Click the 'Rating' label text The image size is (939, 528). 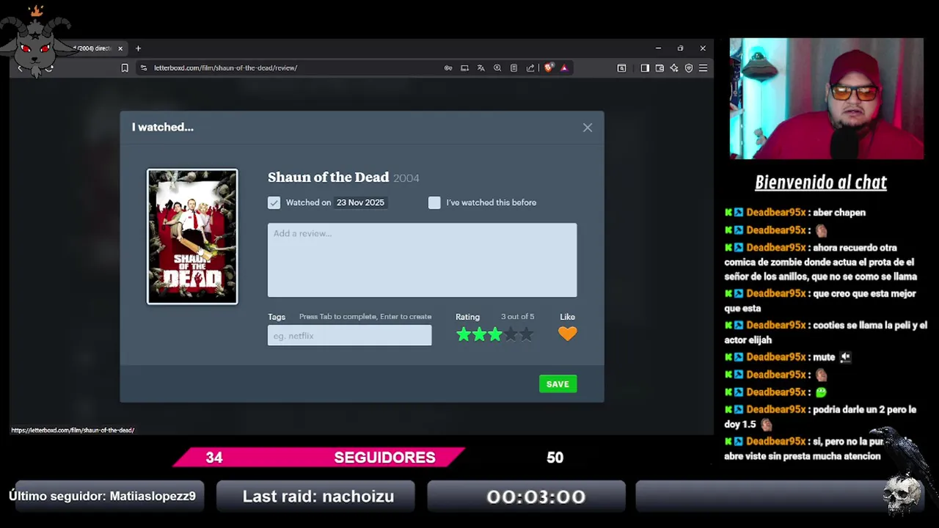point(467,317)
